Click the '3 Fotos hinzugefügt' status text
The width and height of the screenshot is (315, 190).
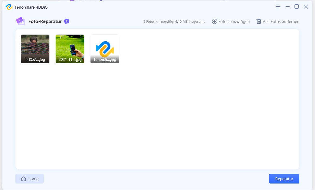click(x=174, y=22)
